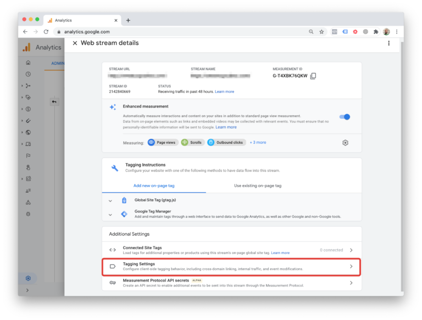Open the dollar monetization icon in sidebar
This screenshot has width=422, height=320.
point(28,109)
